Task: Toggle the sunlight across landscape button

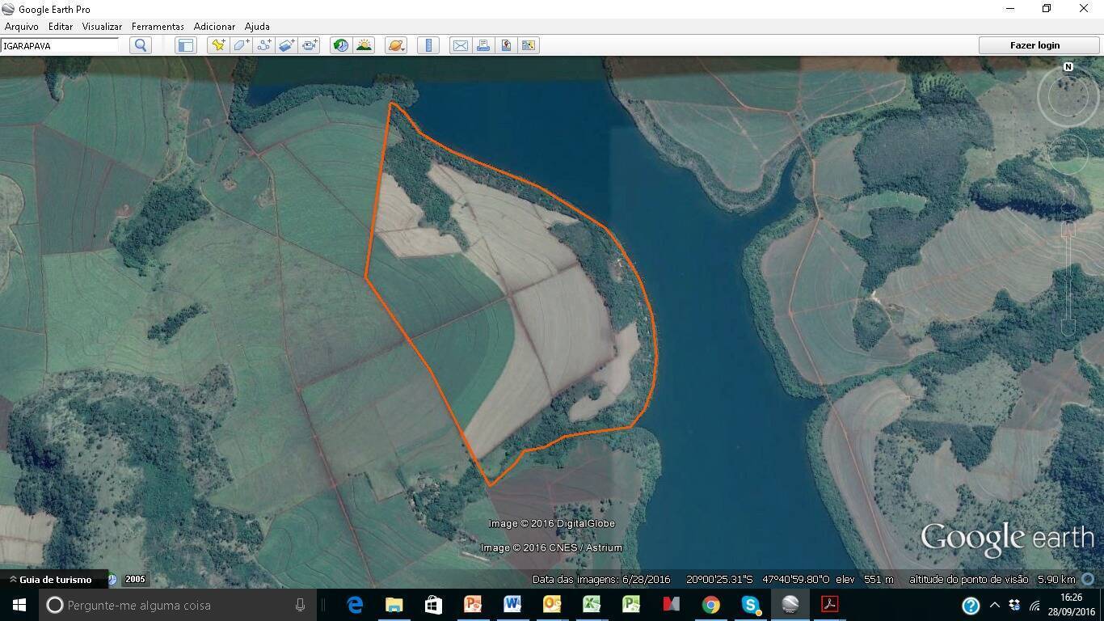Action: [x=364, y=45]
